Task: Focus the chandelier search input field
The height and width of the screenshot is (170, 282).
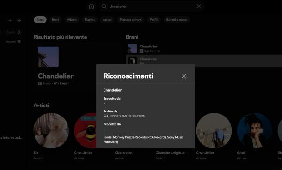Action: [152, 6]
